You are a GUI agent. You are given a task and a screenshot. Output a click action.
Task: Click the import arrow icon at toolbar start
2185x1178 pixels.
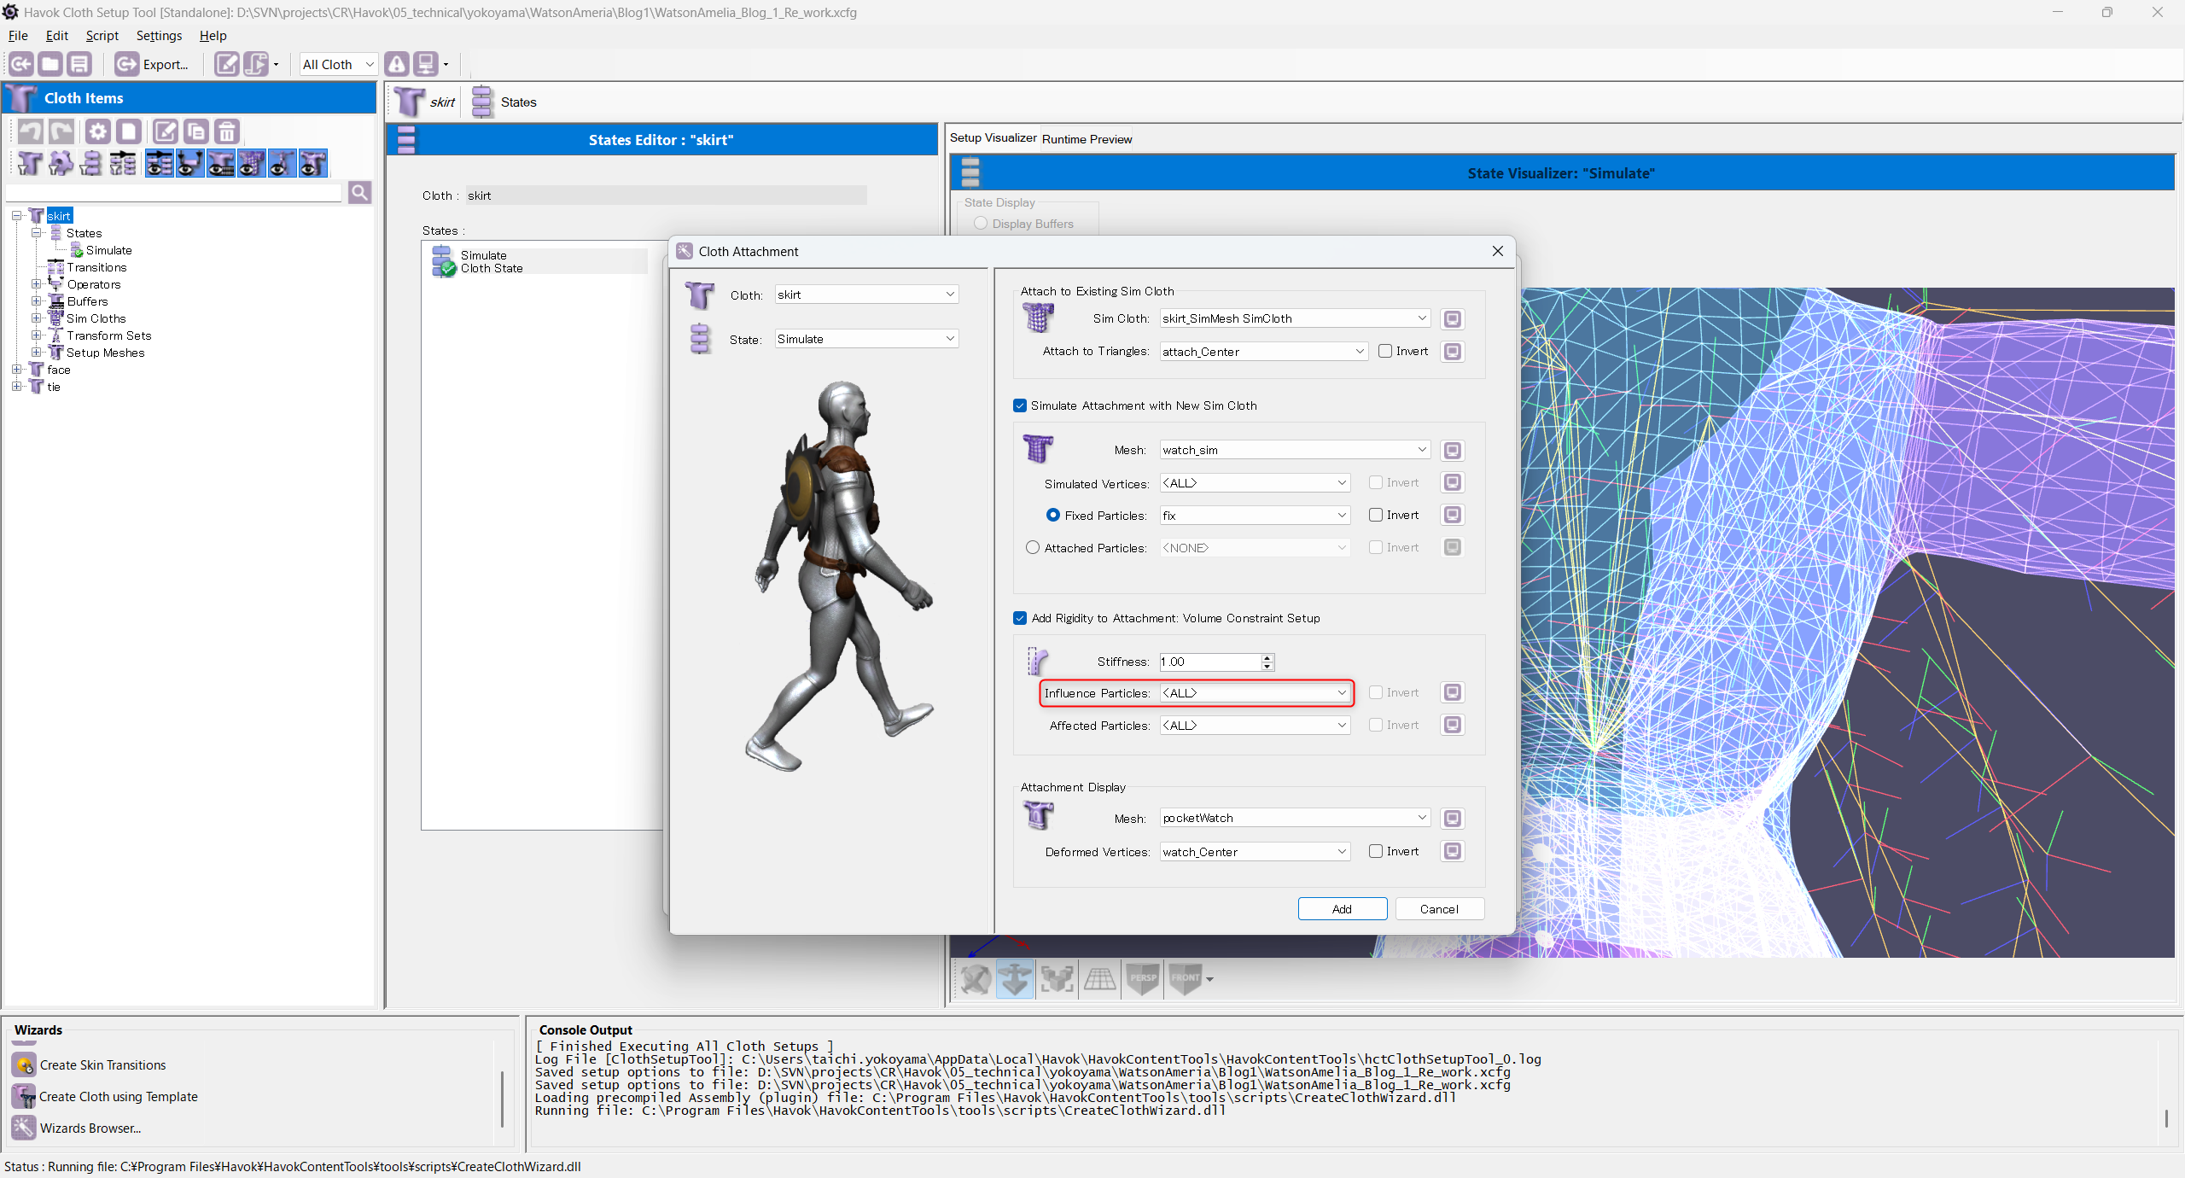click(21, 64)
